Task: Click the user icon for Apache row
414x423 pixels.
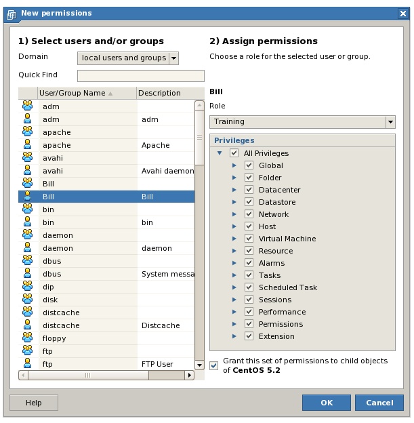Action: (x=27, y=145)
